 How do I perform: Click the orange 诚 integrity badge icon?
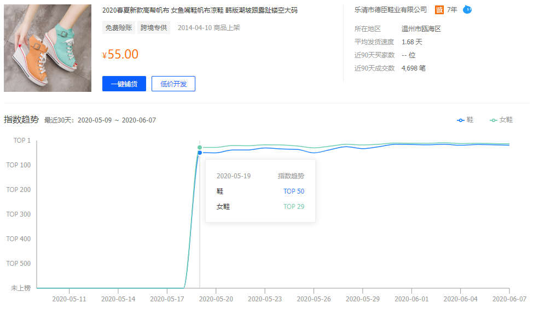pos(439,10)
